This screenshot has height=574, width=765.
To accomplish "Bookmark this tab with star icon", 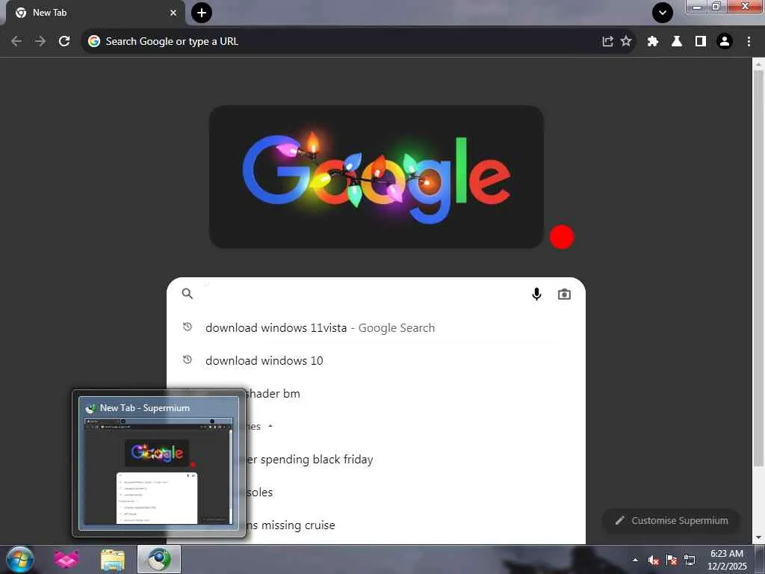I will click(x=626, y=41).
